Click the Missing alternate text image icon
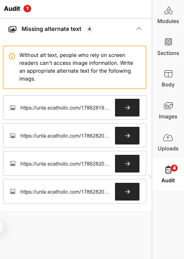The height and width of the screenshot is (259, 184). [12, 29]
